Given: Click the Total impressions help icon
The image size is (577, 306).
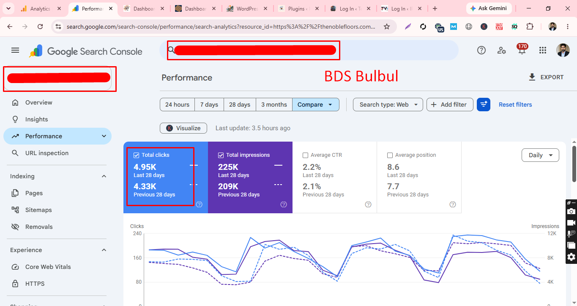Looking at the screenshot, I should 284,204.
